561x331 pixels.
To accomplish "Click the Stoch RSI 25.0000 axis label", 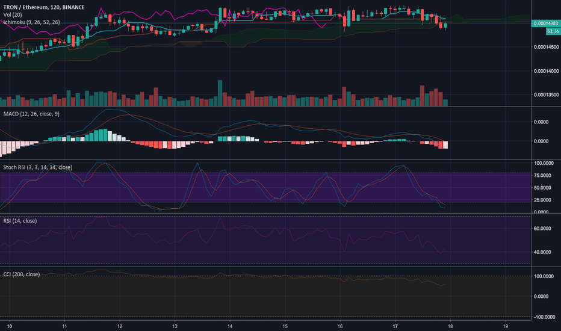I will click(x=543, y=200).
